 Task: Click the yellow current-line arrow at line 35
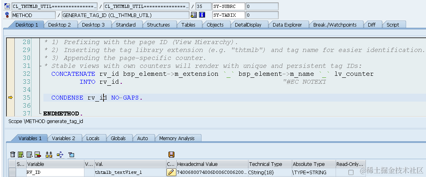[x=11, y=98]
